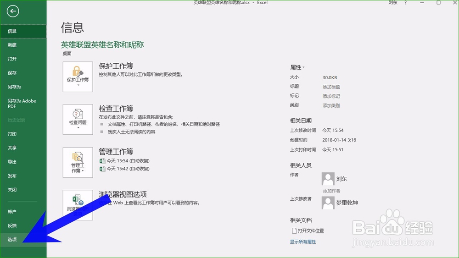
Task: Click last modifier 梦里乾坤 avatar icon
Action: coord(328,203)
